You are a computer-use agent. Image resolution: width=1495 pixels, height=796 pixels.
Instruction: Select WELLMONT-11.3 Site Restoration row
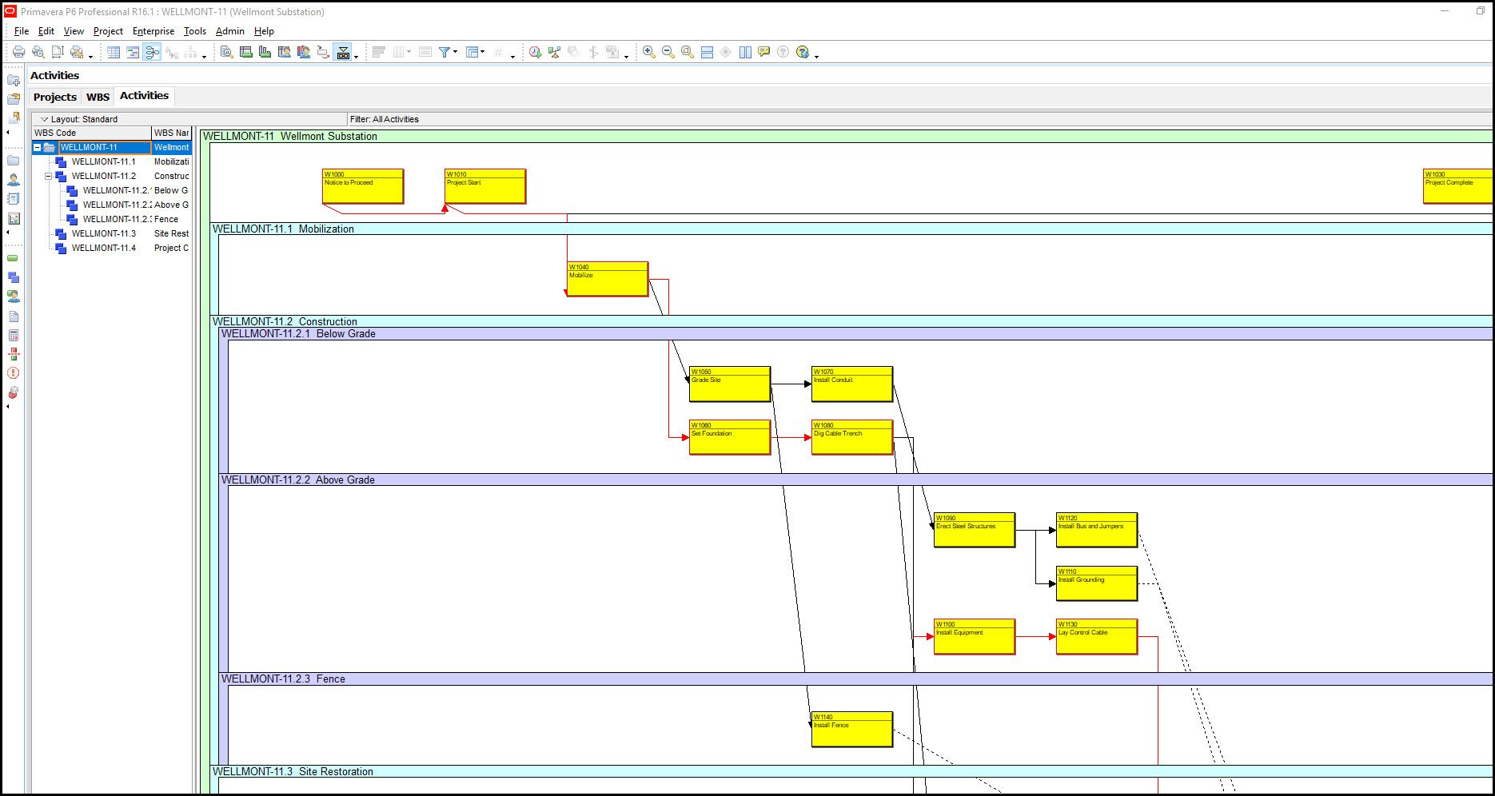click(x=112, y=233)
